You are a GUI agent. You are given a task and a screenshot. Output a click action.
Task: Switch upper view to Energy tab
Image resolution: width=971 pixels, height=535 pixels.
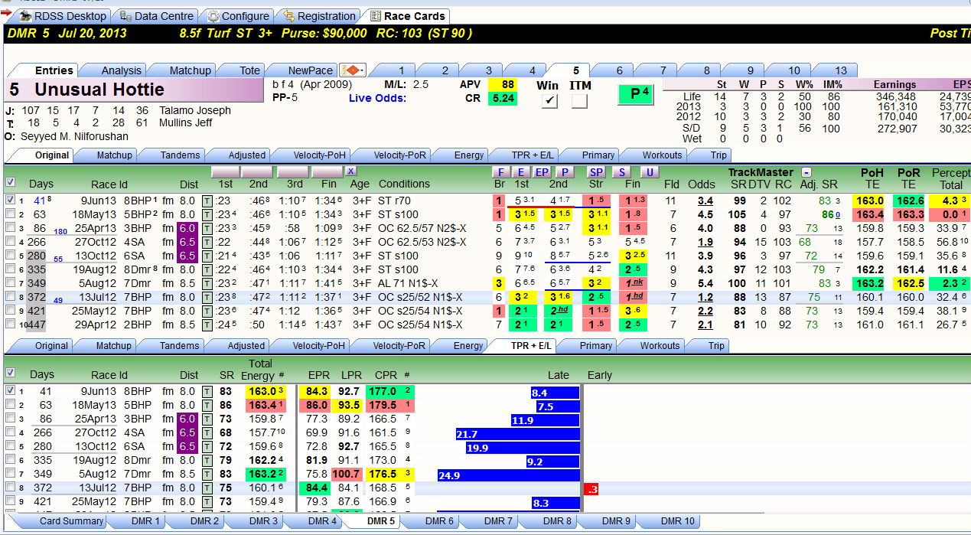(x=468, y=155)
